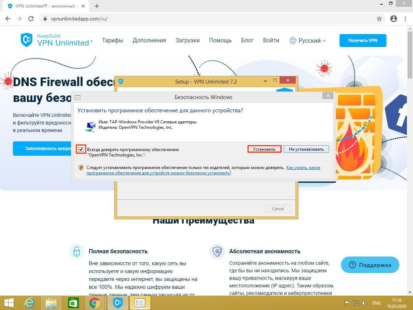Open the Chrome three-dot menu
Screen dimensions: 413x310
(405, 19)
